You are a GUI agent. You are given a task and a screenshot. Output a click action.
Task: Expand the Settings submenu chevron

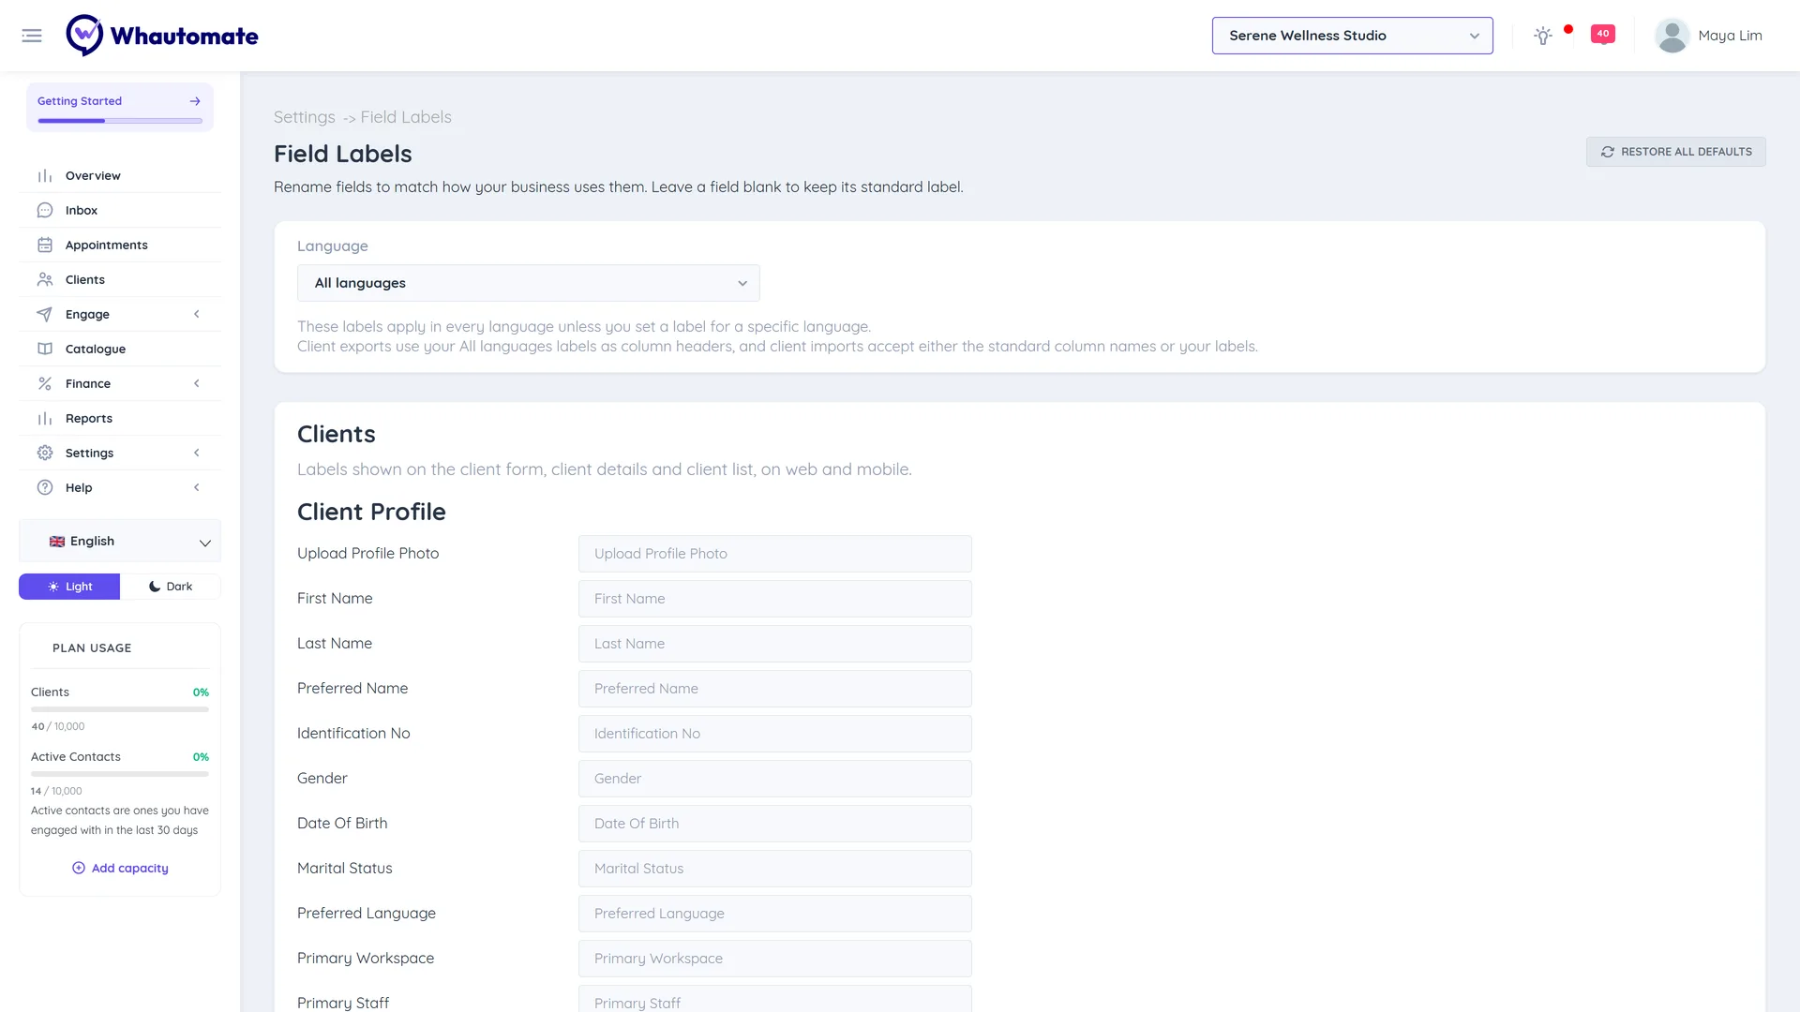[x=197, y=454]
